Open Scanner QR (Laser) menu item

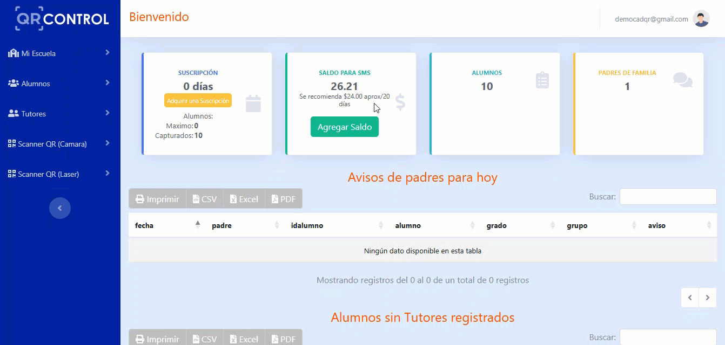[x=59, y=174]
